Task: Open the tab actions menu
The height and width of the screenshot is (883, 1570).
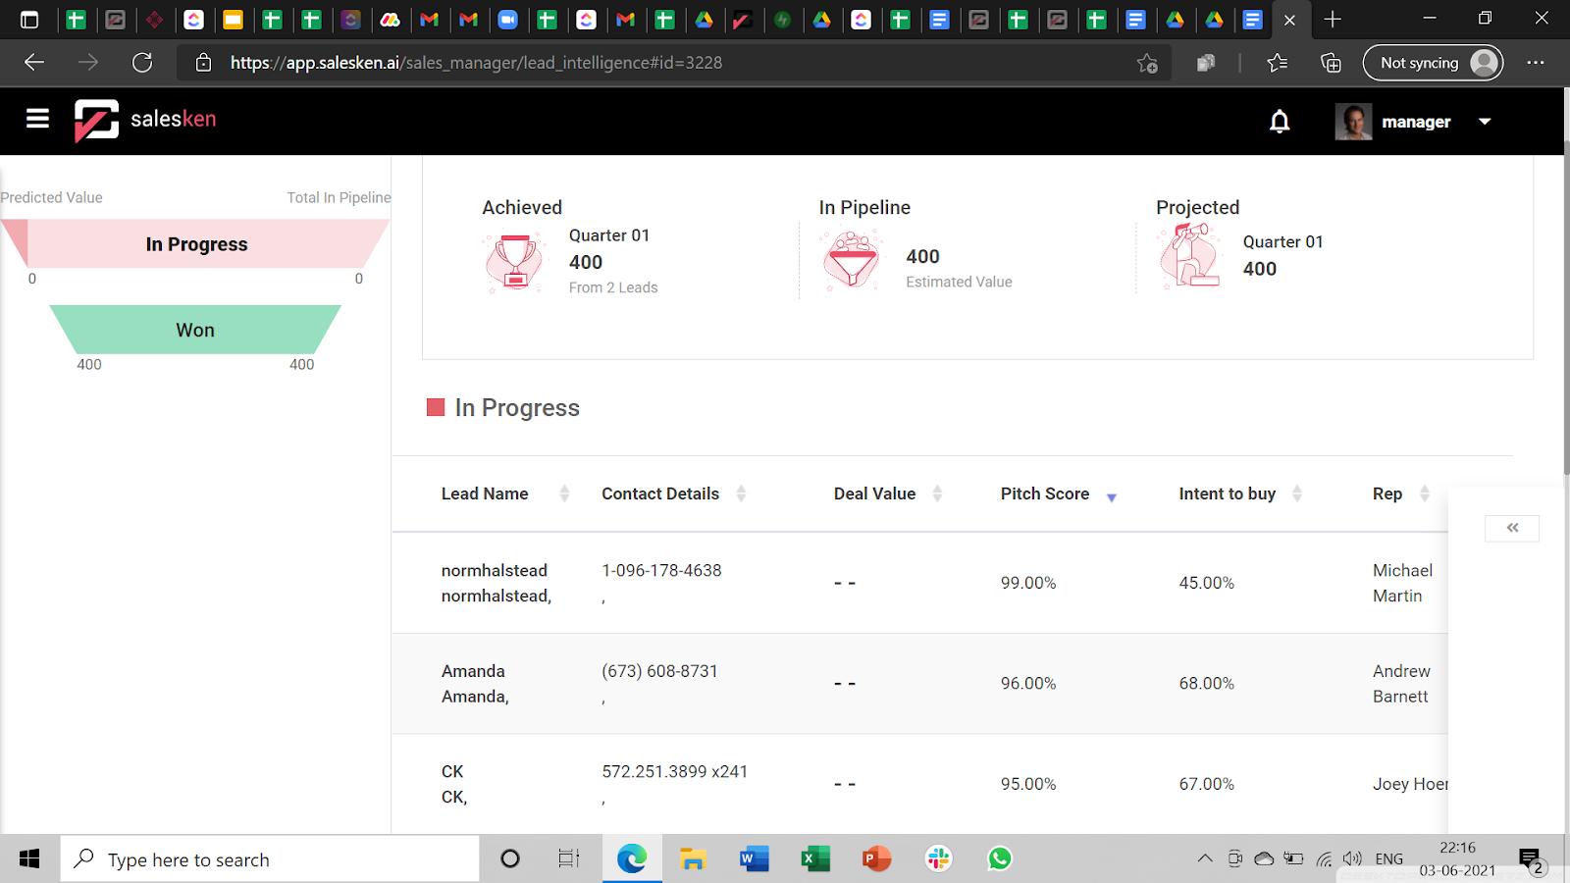Action: (29, 20)
